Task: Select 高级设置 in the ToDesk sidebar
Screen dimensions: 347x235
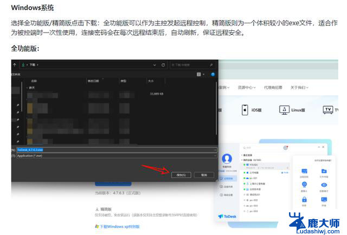Action: tap(226, 195)
